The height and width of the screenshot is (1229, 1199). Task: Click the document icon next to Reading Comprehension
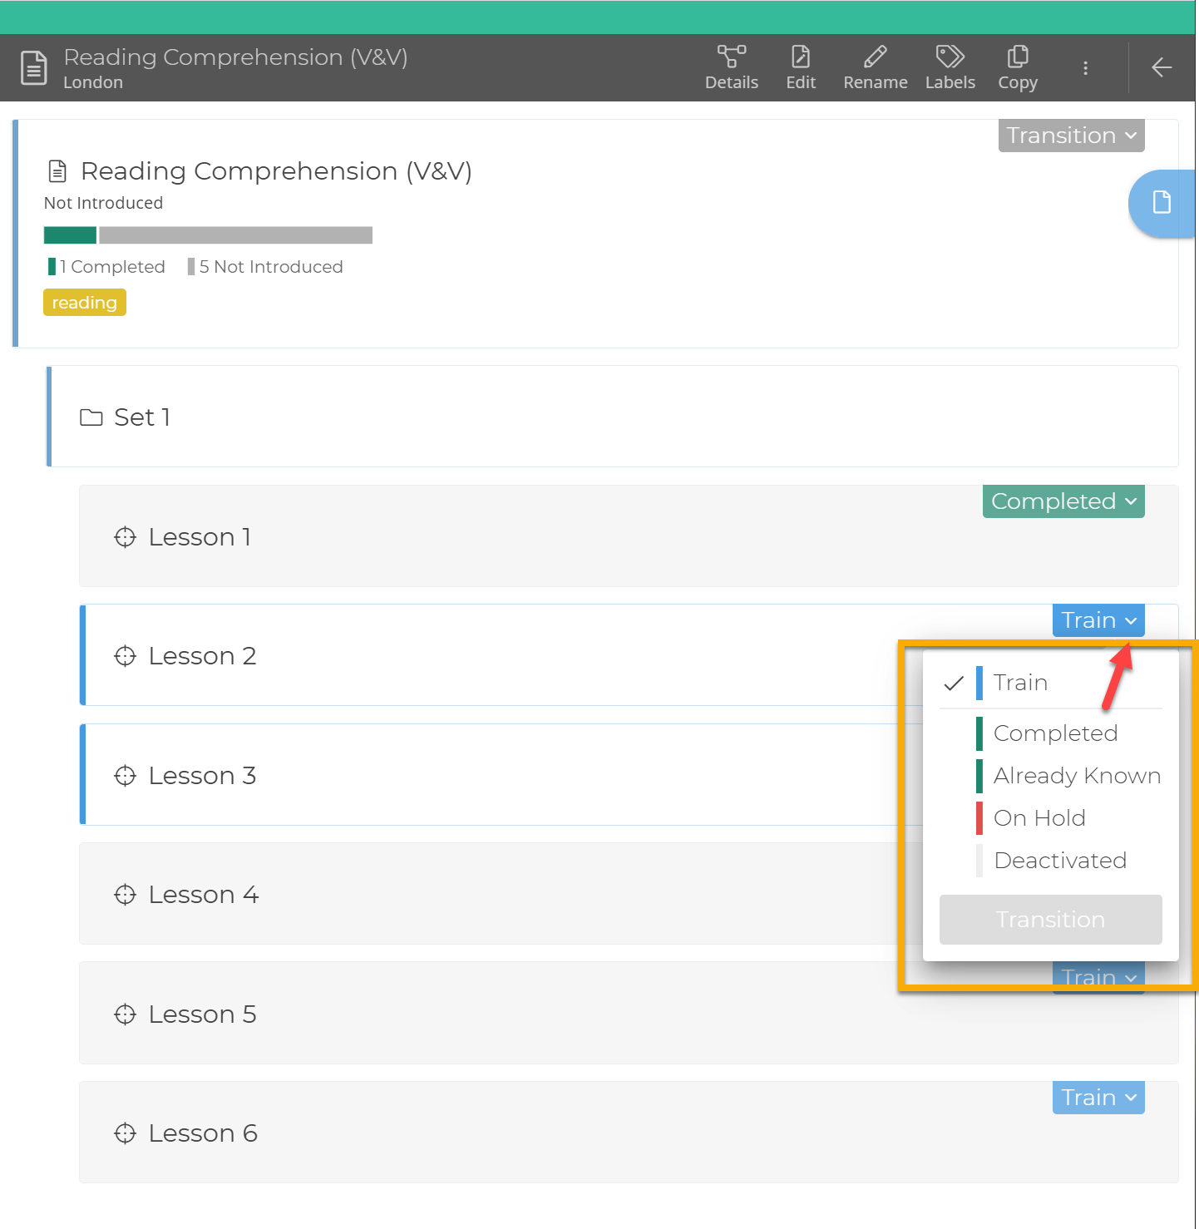(x=57, y=170)
